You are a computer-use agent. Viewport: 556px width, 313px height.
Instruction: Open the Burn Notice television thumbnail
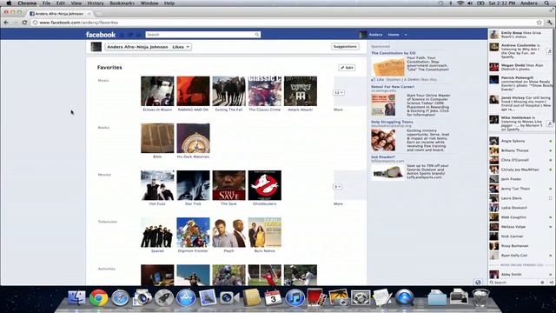point(264,232)
